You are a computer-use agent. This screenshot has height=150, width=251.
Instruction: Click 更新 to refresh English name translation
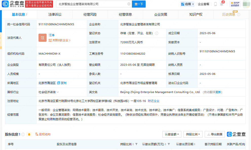(x=218, y=92)
